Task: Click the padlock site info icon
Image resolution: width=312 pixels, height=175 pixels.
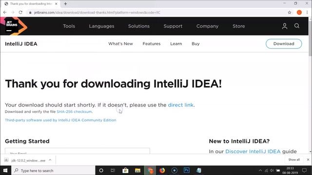Action: 30,13
